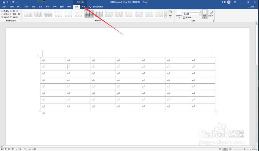Image resolution: width=259 pixels, height=151 pixels.
Task: Apply the orange-tinted table style at gallery end
Action: point(159,14)
